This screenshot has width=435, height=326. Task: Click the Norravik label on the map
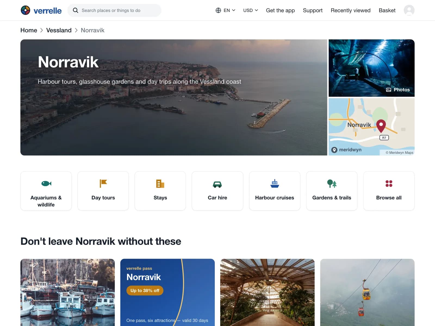click(x=359, y=125)
